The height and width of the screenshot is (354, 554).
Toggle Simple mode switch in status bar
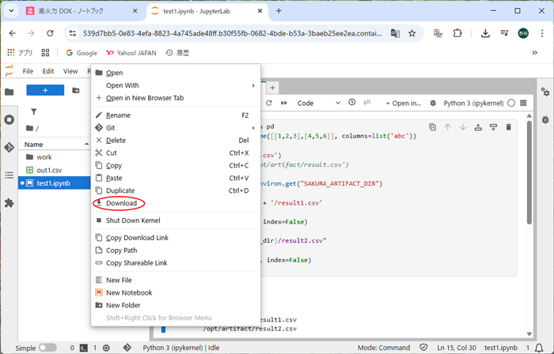(47, 348)
